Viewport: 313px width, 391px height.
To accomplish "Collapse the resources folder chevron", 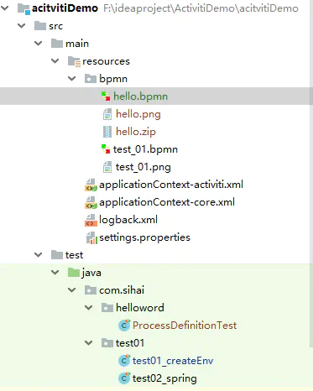I will point(55,61).
